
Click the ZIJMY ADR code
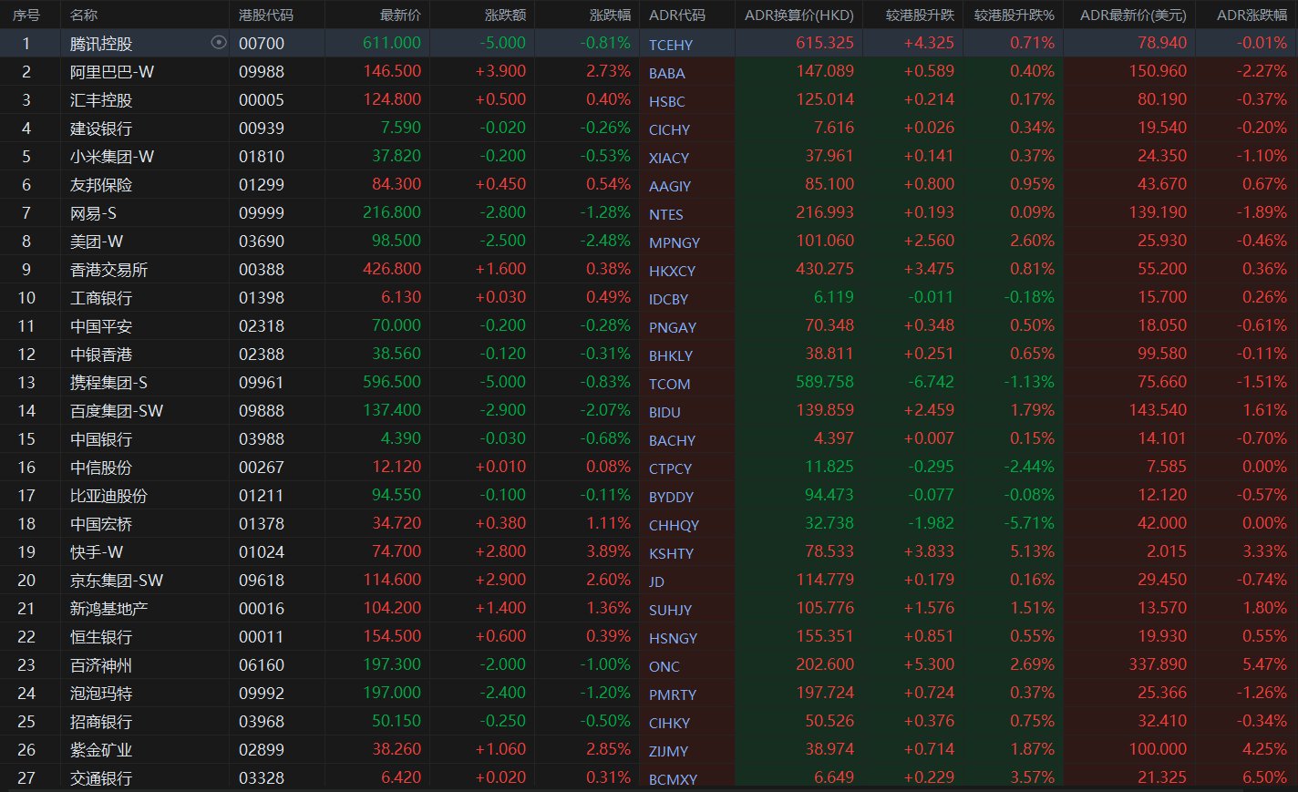tap(668, 751)
